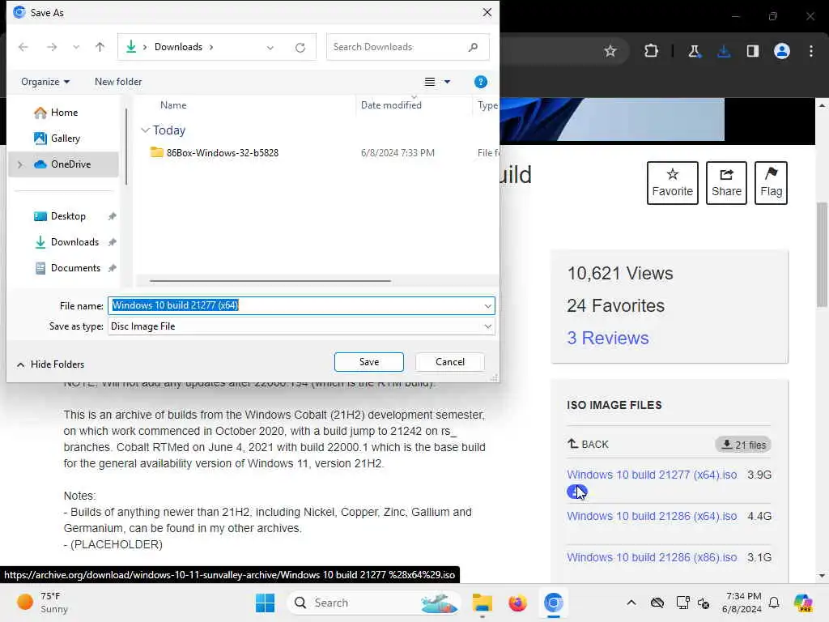Click the Forward arrow in Save As dialog
The image size is (829, 622).
click(x=51, y=47)
